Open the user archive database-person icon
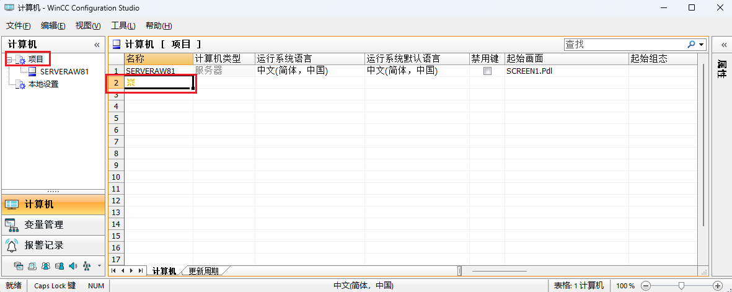732x292 pixels. (60, 266)
